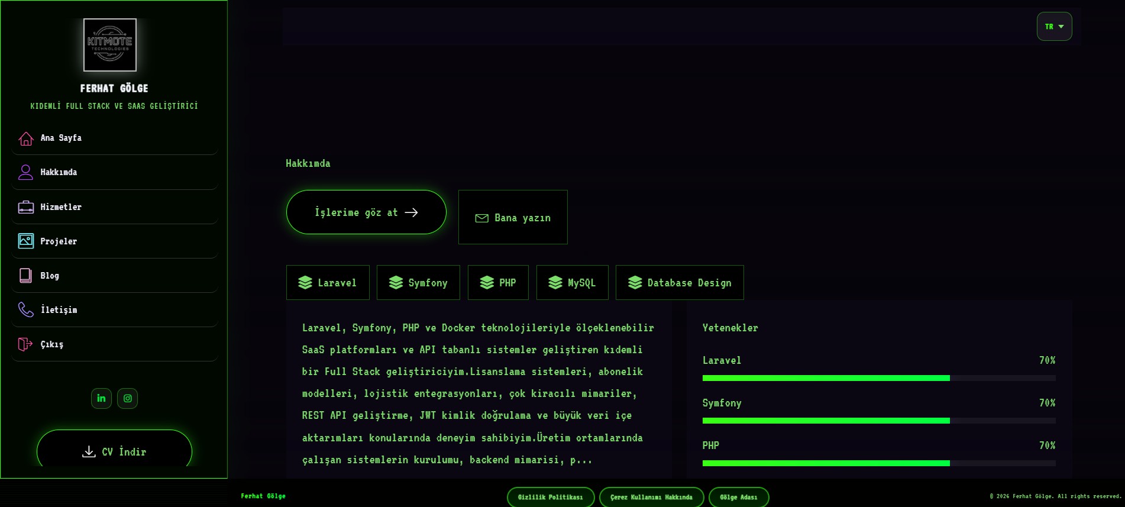Click the picture icon beside Projeler

pos(26,241)
